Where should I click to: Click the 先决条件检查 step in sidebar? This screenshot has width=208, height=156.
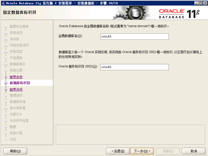(19, 120)
